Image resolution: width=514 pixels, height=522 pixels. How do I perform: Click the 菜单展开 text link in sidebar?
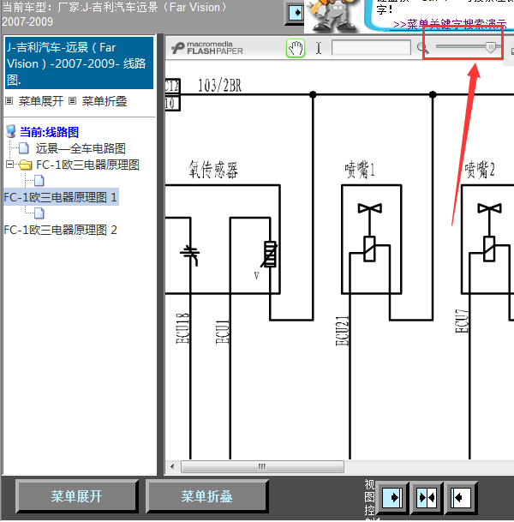pos(40,101)
